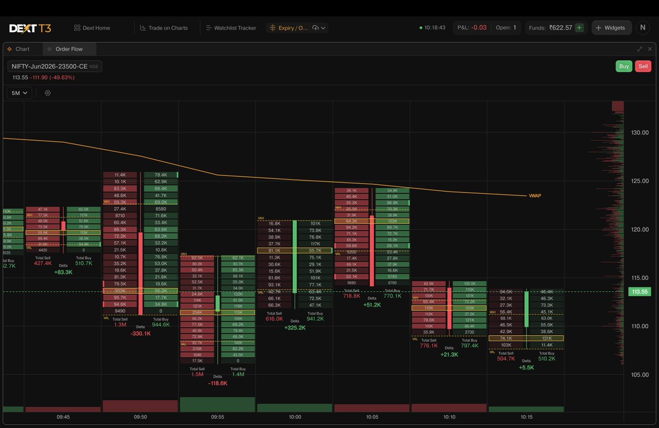Click the 427.4K total sell value
Viewport: 659px width, 428px height.
coord(42,263)
